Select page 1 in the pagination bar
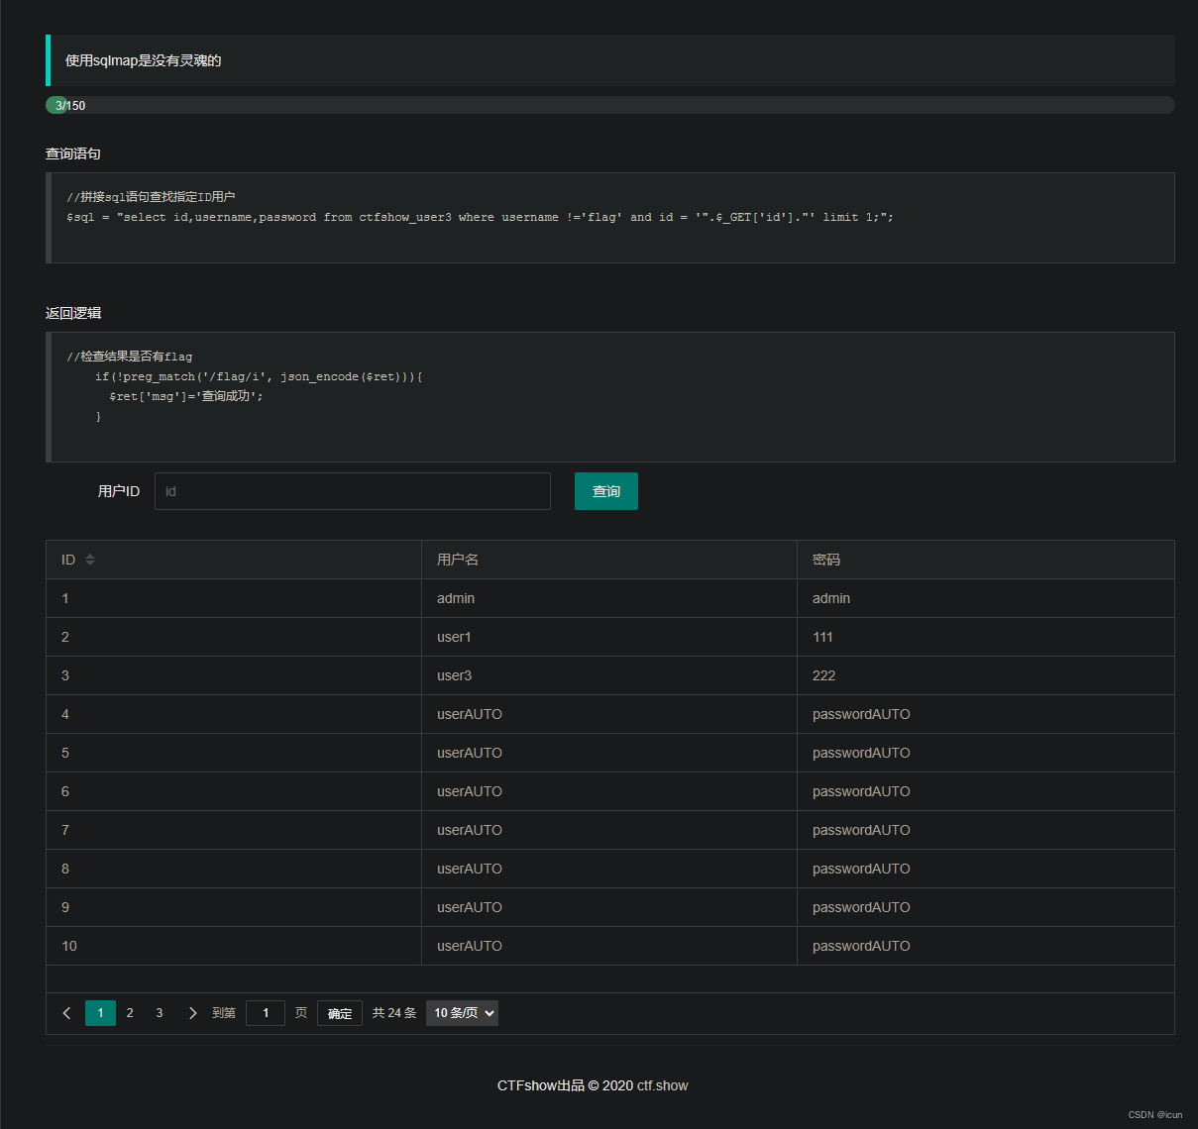The width and height of the screenshot is (1198, 1129). (x=99, y=1012)
